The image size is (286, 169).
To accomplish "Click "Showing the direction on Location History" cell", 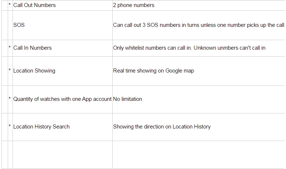I will point(162,127).
